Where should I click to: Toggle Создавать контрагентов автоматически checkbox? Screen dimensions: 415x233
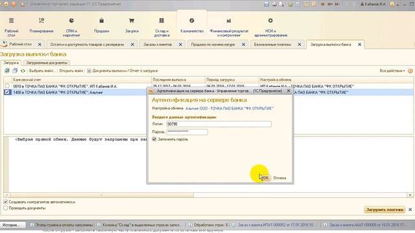click(x=6, y=202)
